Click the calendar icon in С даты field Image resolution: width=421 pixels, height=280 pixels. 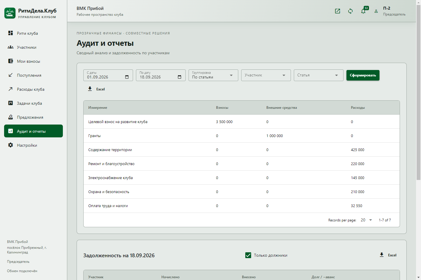tap(127, 77)
